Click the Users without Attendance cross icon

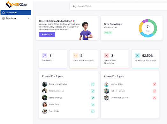point(107,55)
